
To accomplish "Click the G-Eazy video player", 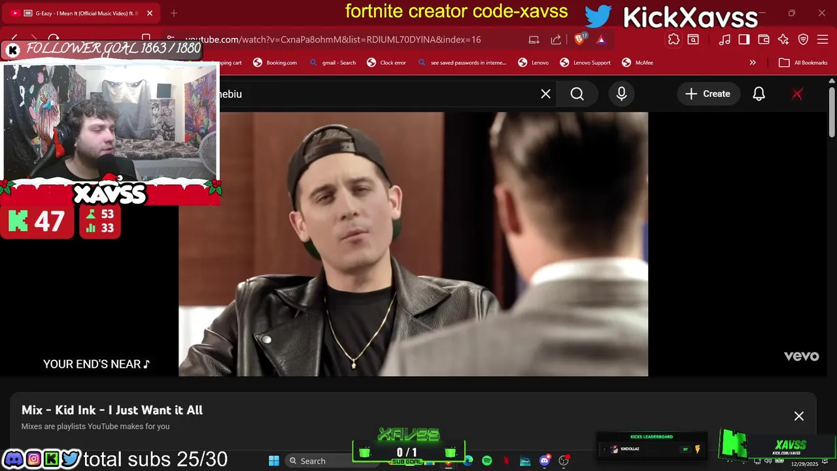I will point(413,244).
